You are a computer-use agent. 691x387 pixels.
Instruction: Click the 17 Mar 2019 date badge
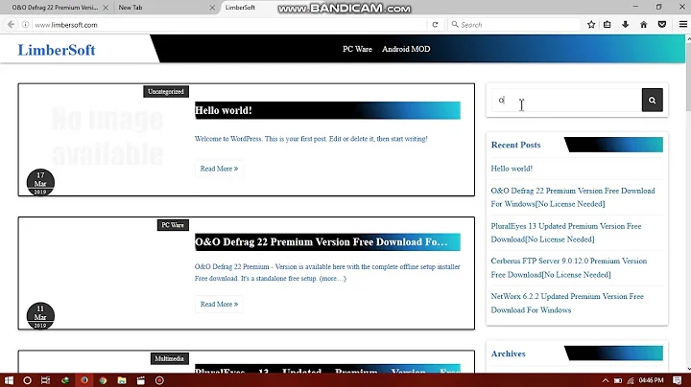[40, 182]
